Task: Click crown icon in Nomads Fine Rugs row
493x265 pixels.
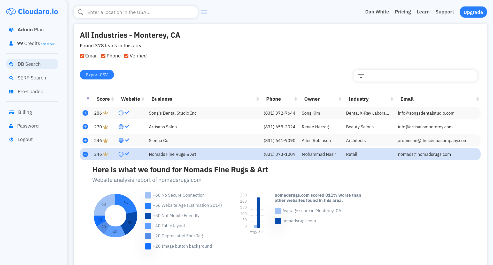Action: pos(105,154)
